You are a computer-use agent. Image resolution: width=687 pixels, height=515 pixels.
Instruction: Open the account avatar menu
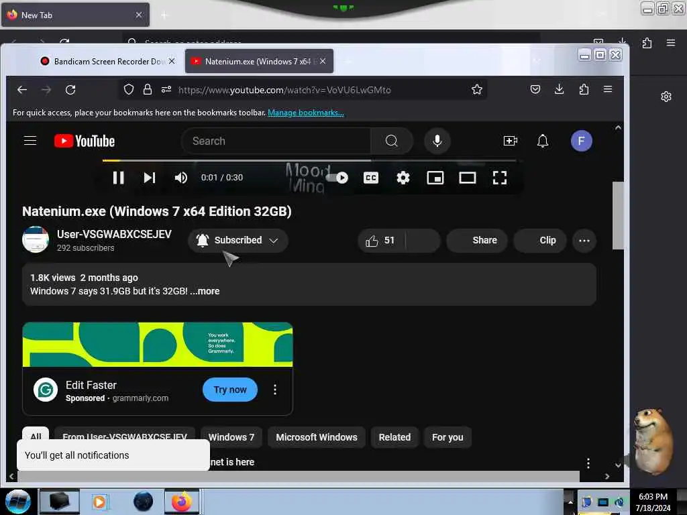[582, 141]
